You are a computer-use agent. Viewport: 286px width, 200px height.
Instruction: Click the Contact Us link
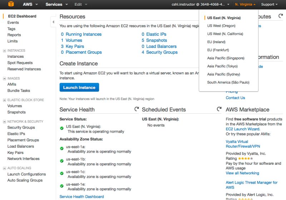(235, 98)
